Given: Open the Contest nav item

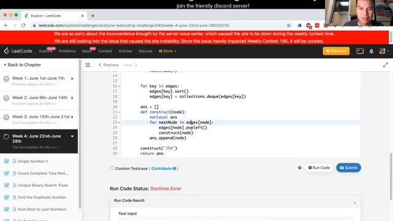Looking at the screenshot, I should pyautogui.click(x=105, y=51).
